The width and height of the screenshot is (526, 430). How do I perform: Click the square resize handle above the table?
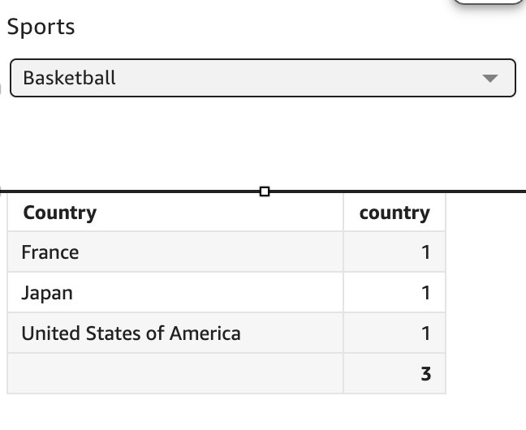(x=264, y=191)
